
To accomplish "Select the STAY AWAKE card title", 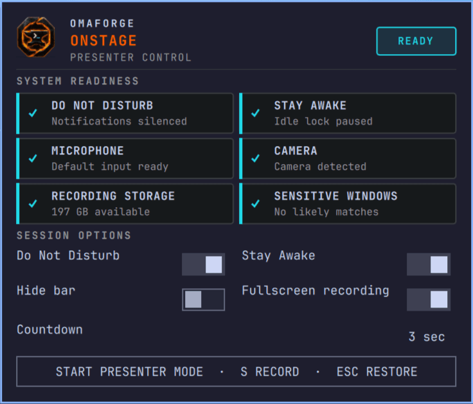I will (x=310, y=106).
